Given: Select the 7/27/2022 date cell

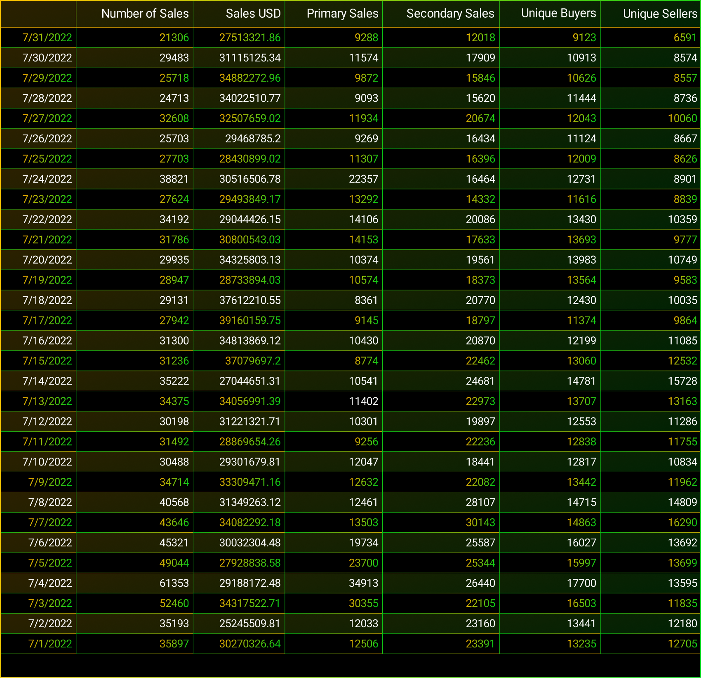Looking at the screenshot, I should pyautogui.click(x=38, y=118).
